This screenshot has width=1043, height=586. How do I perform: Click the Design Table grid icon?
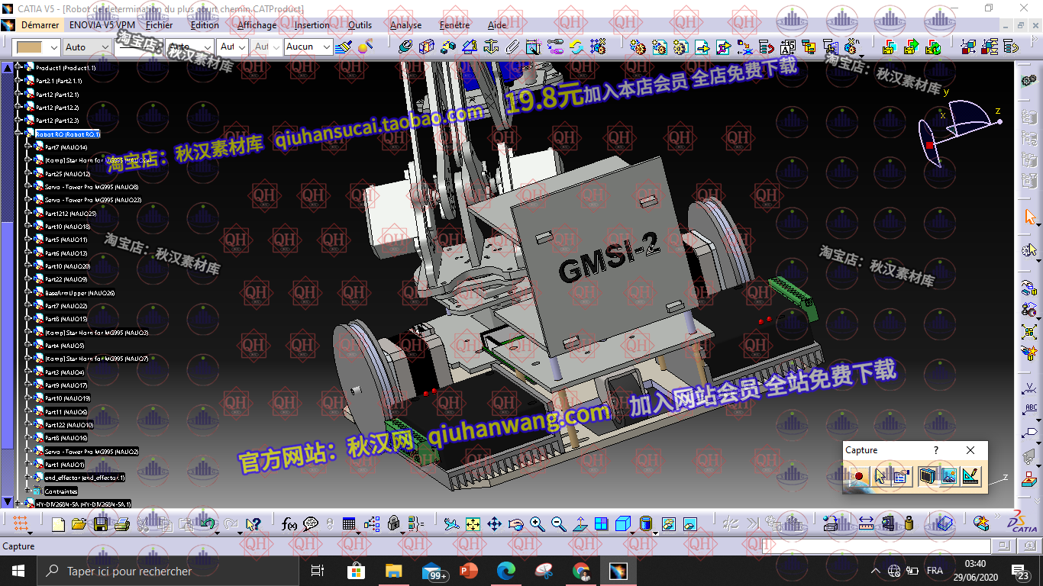349,524
